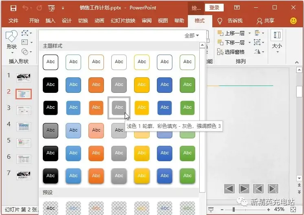The width and height of the screenshot is (304, 215).
Task: Open the 全部 filter dropdown
Action: tap(192, 36)
